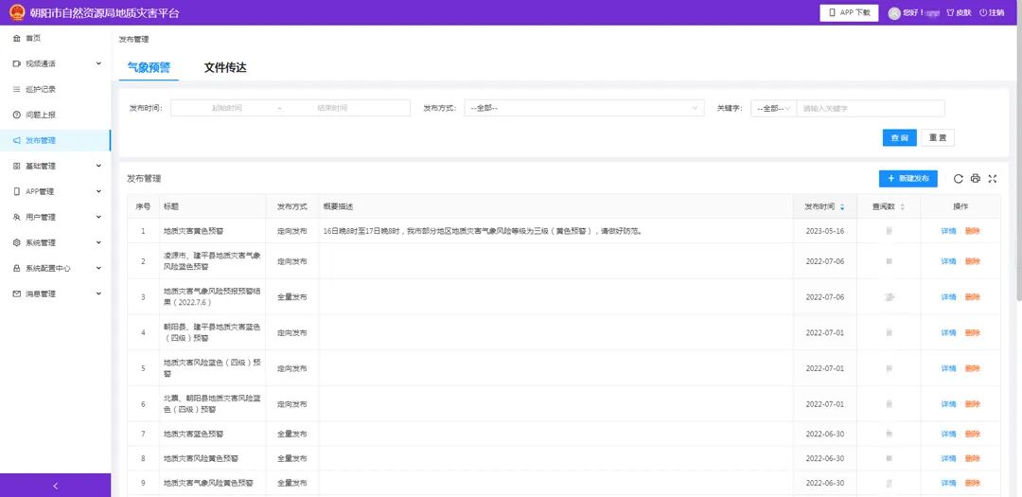Click the user avatar icon in header
The image size is (1022, 497).
894,13
